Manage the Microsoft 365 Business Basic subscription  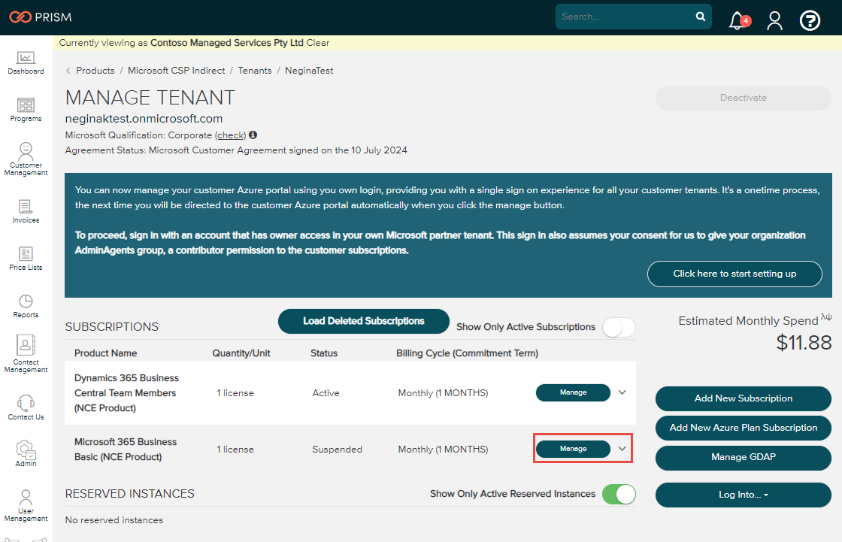tap(573, 449)
